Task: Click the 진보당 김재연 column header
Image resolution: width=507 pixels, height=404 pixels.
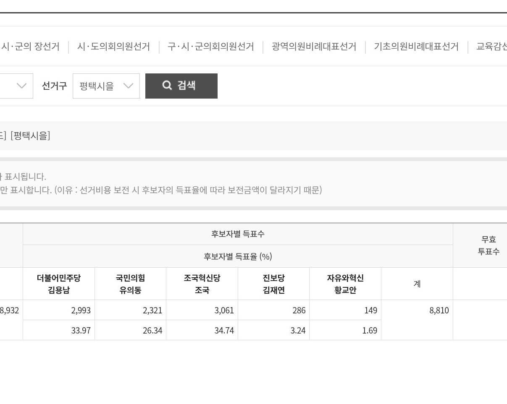Action: [274, 284]
